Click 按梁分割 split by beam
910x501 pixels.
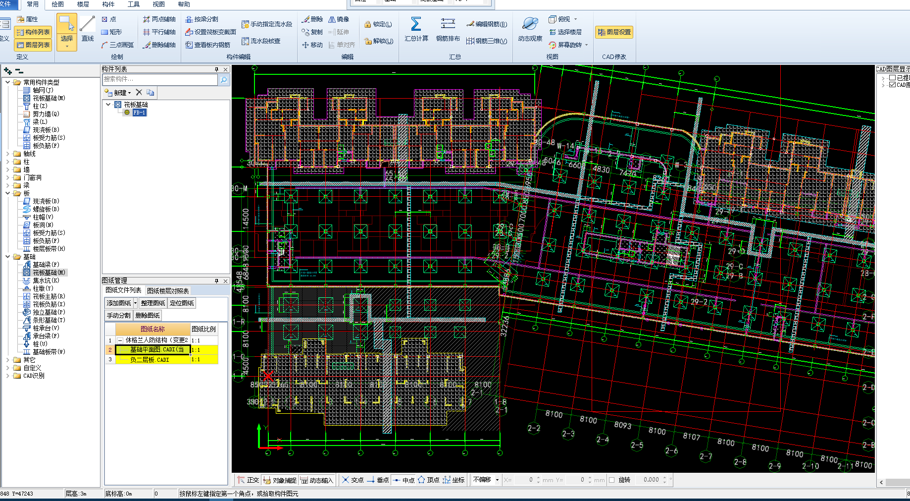coord(202,19)
